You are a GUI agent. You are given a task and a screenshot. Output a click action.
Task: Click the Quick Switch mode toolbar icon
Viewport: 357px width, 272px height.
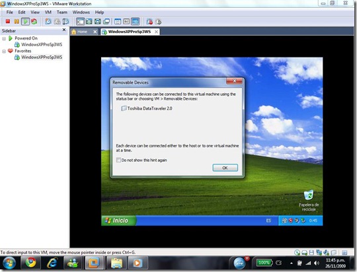(98, 22)
